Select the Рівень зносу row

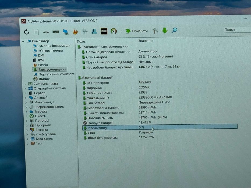tap(160, 127)
